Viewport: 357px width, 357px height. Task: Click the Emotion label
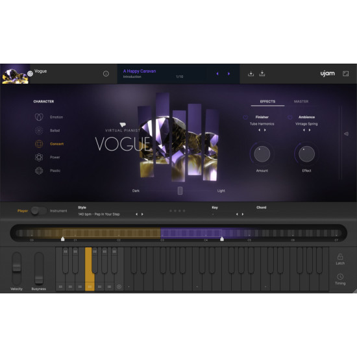pyautogui.click(x=56, y=117)
